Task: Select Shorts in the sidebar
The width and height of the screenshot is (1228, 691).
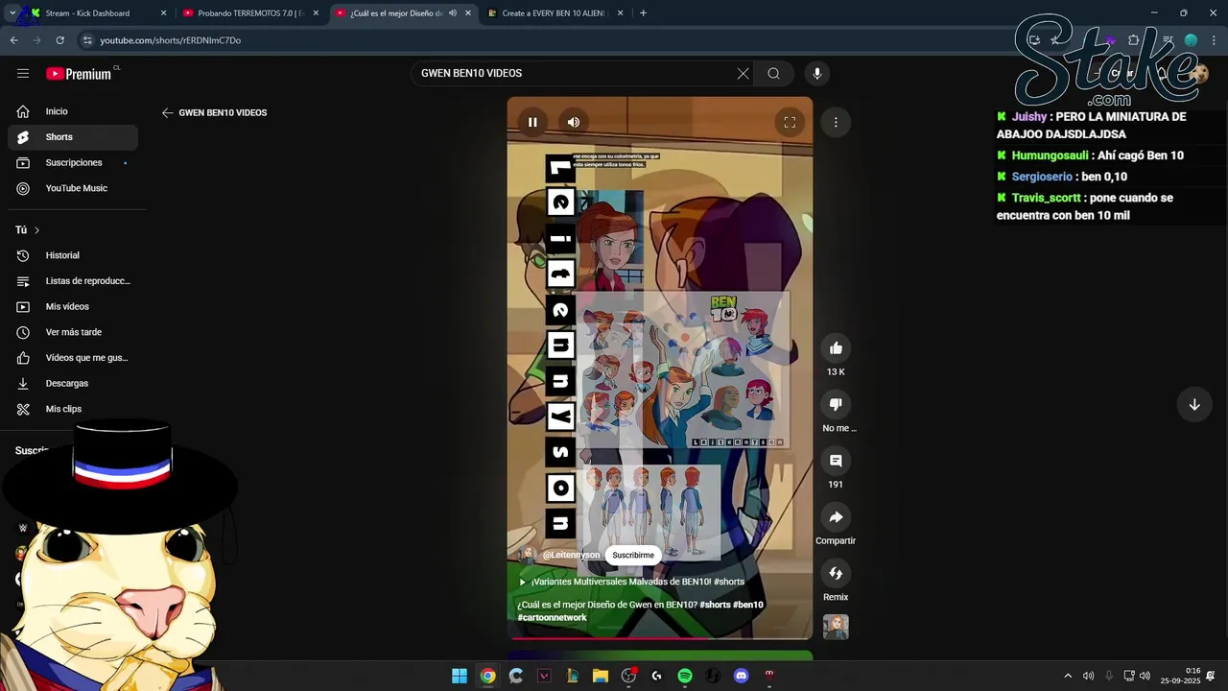Action: 73,137
